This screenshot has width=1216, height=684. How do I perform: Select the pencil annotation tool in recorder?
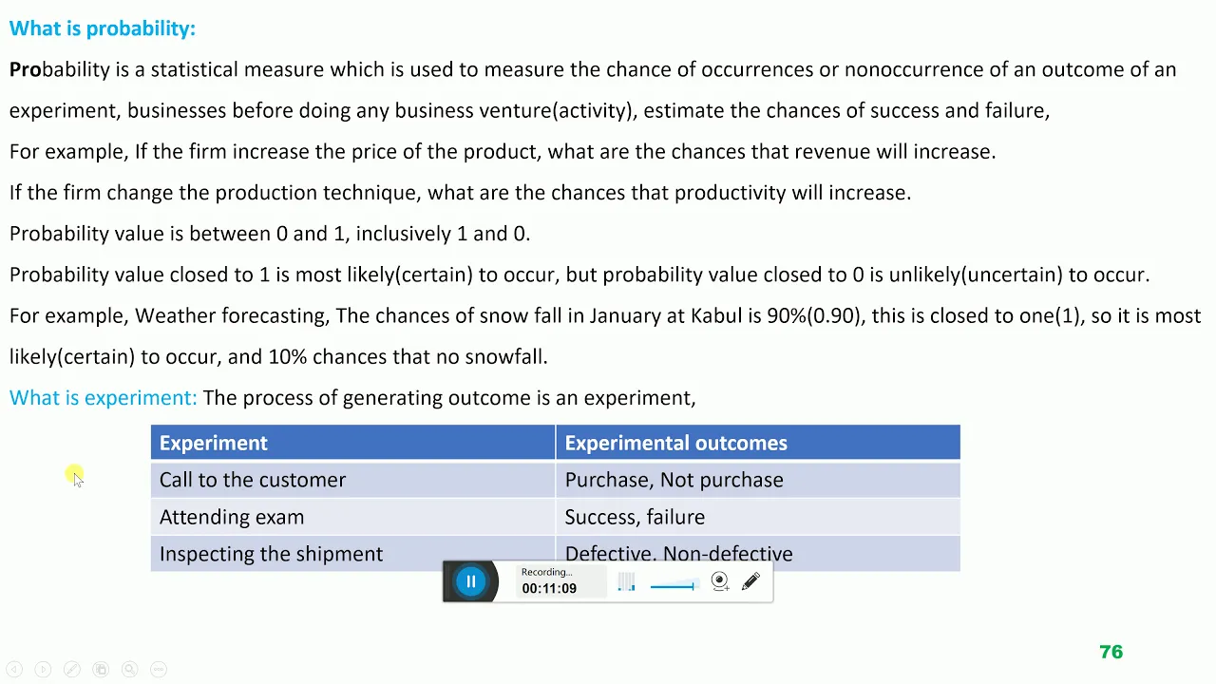click(750, 581)
